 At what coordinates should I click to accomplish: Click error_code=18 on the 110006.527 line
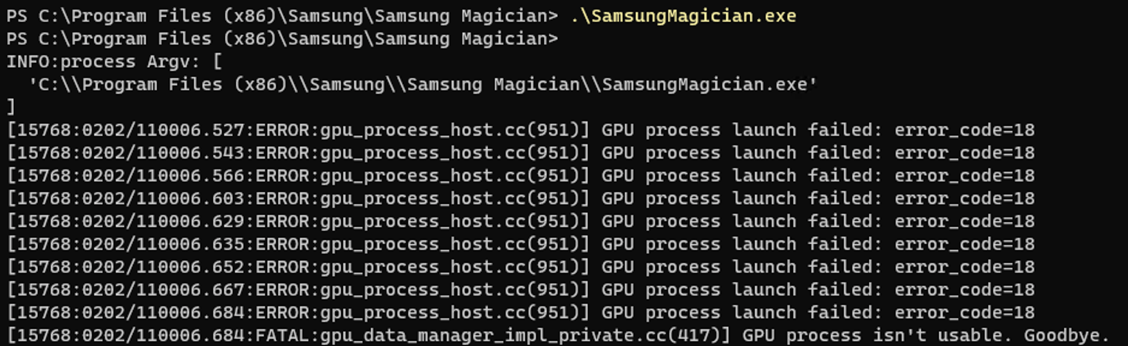(x=964, y=130)
